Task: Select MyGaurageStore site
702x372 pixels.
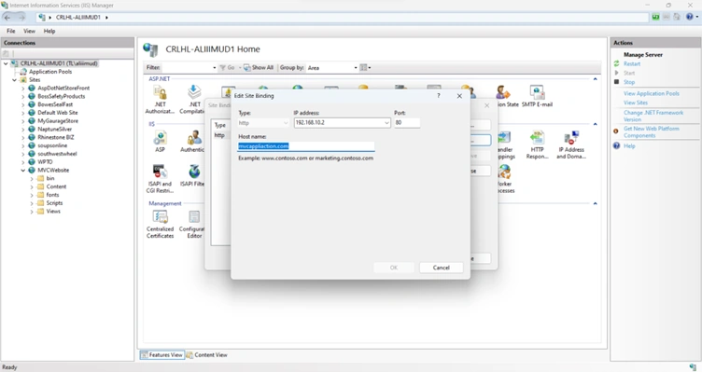Action: click(x=58, y=120)
